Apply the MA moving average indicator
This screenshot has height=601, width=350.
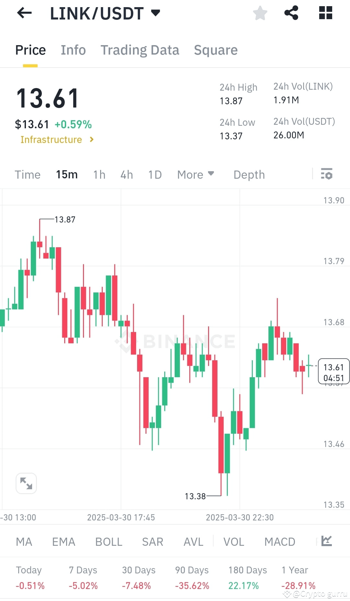click(24, 542)
